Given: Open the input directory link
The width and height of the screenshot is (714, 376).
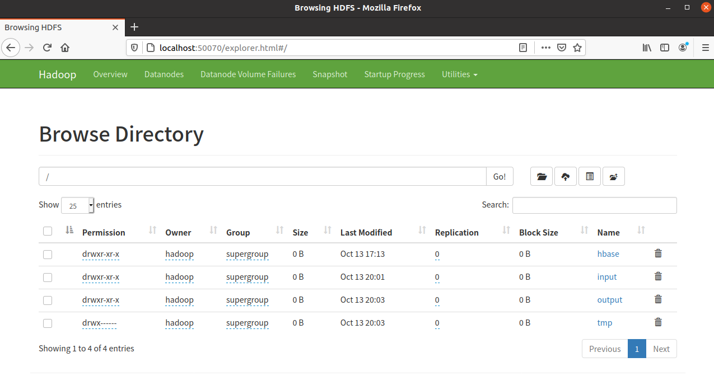Looking at the screenshot, I should click(x=606, y=277).
